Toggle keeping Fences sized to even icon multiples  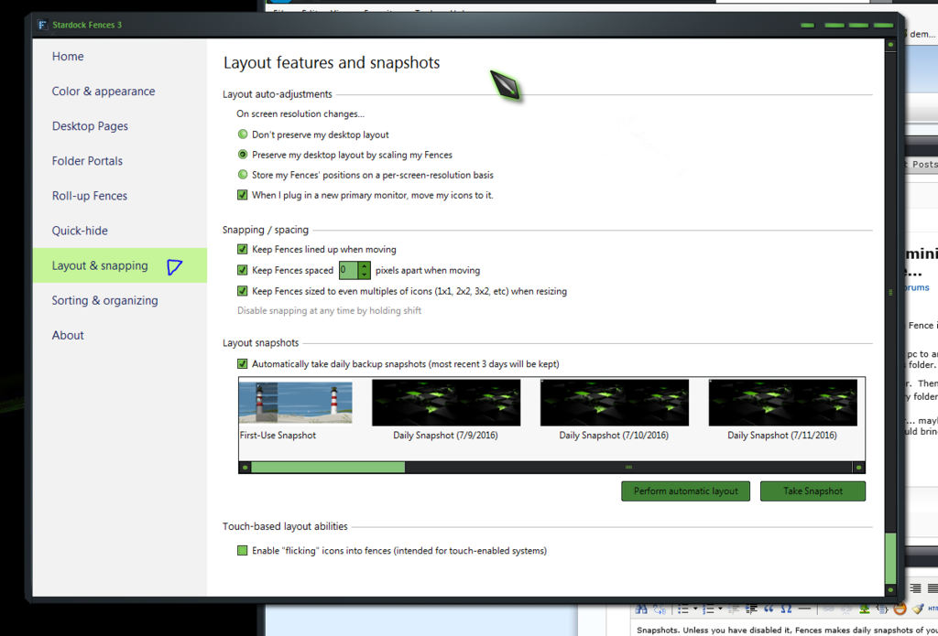(242, 291)
